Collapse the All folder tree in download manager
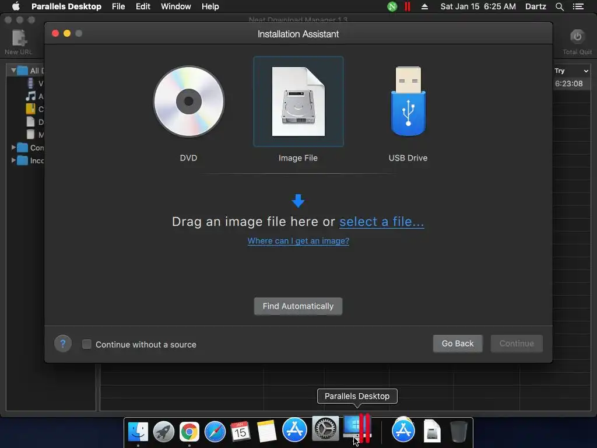The width and height of the screenshot is (597, 448). 13,71
